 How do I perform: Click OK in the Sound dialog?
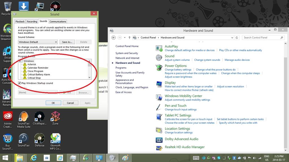coord(53,103)
